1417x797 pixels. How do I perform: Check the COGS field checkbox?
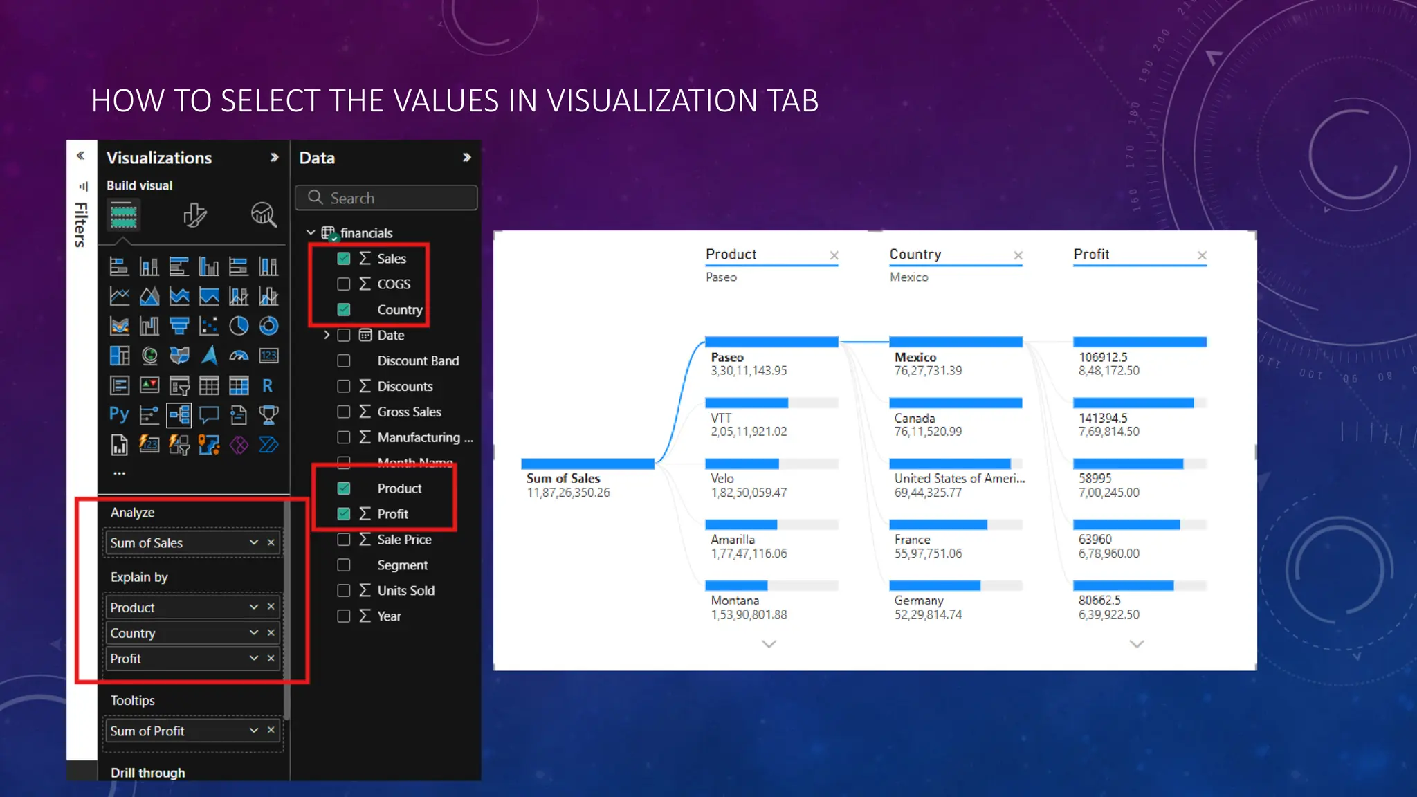tap(344, 284)
